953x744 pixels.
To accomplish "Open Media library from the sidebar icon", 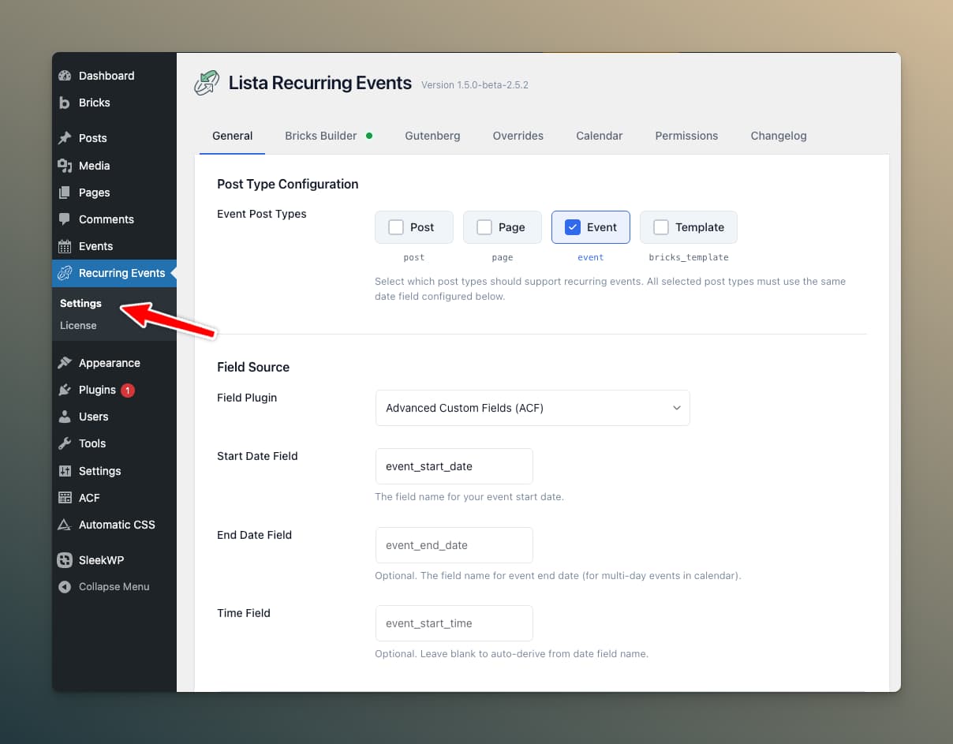I will tap(65, 166).
